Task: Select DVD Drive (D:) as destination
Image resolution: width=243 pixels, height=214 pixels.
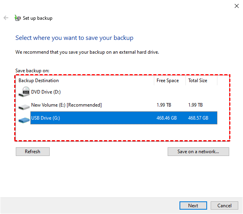Action: (x=46, y=92)
